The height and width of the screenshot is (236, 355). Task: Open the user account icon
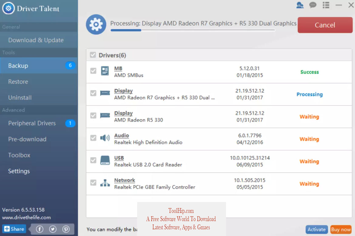pos(300,5)
